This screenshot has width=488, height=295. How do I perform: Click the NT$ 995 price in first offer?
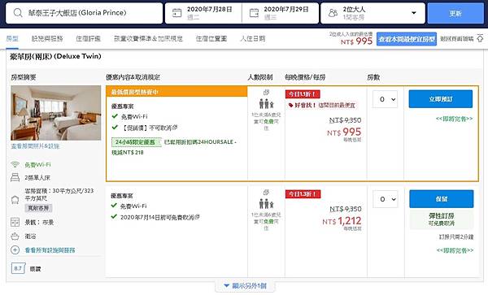[x=344, y=132]
